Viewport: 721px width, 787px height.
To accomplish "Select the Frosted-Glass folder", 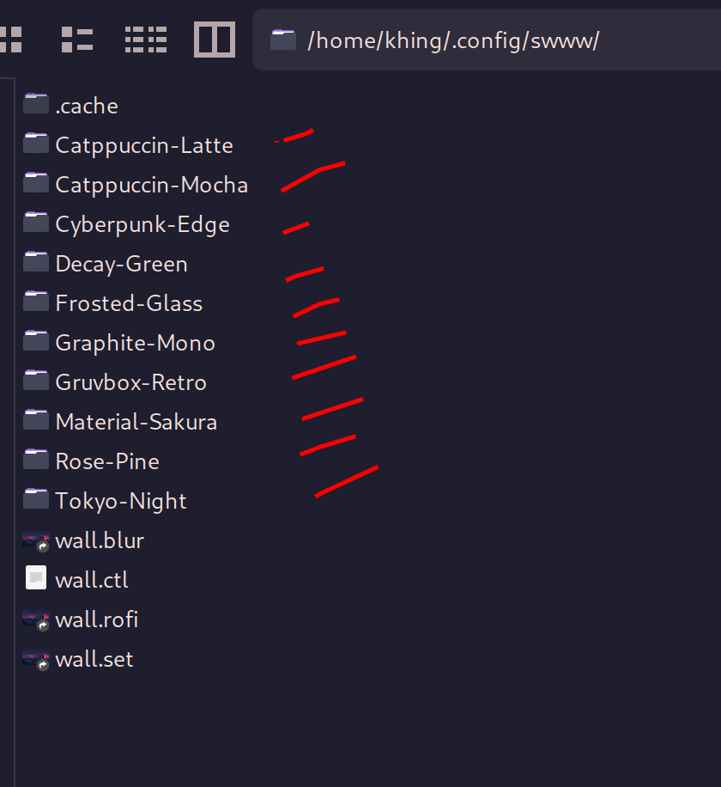I will (129, 302).
